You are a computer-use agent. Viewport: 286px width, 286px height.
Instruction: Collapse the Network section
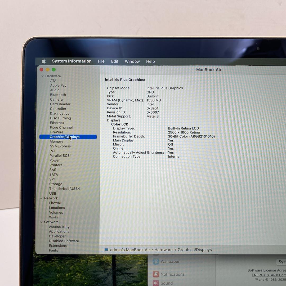[x=41, y=198]
